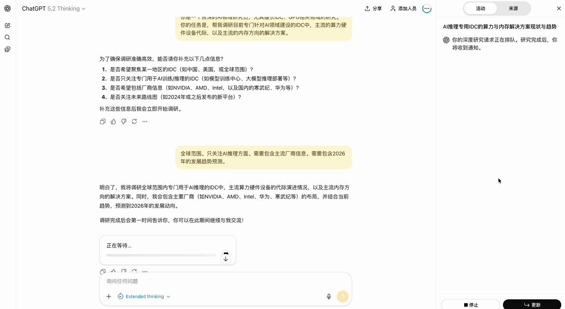Click the 更新 button

pyautogui.click(x=532, y=305)
